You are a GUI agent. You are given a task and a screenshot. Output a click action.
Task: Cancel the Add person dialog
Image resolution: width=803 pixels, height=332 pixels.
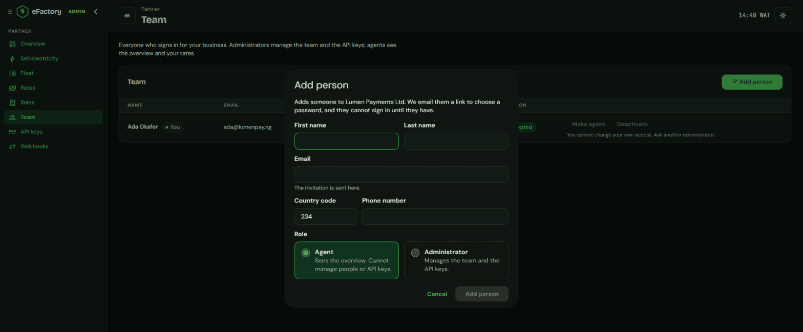(437, 294)
